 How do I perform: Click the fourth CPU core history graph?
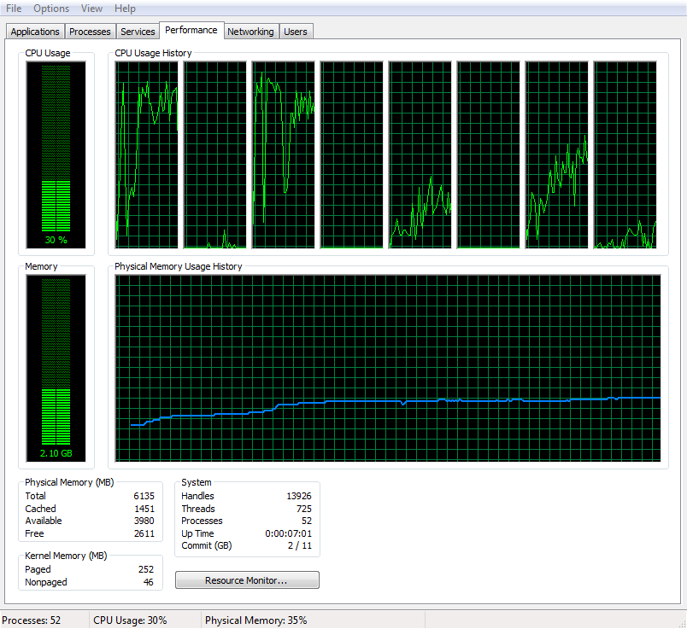click(351, 155)
